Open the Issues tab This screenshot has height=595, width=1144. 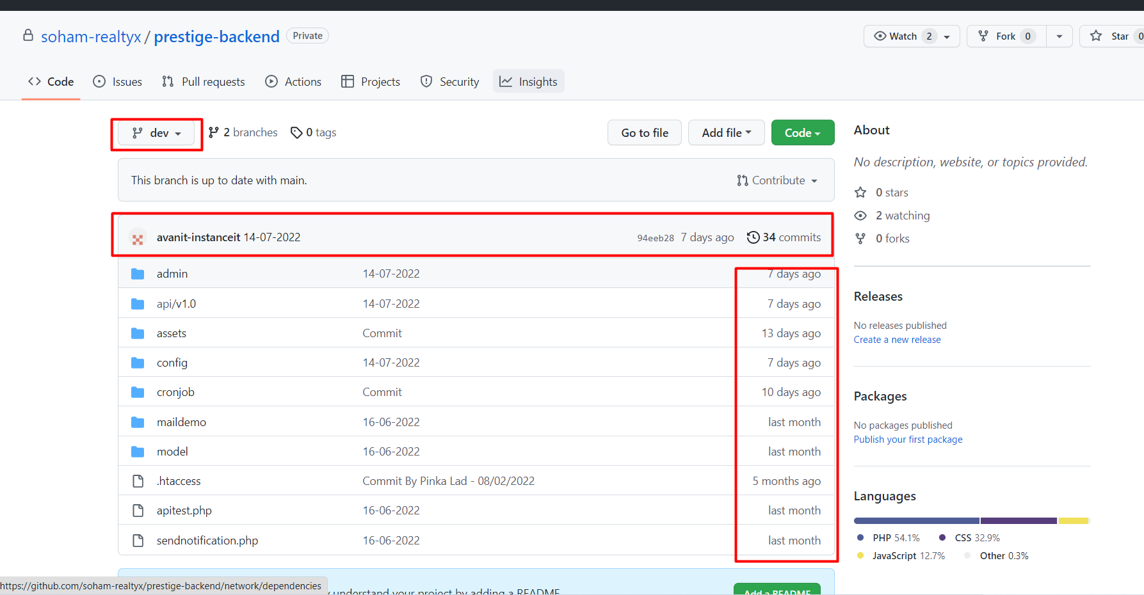118,81
